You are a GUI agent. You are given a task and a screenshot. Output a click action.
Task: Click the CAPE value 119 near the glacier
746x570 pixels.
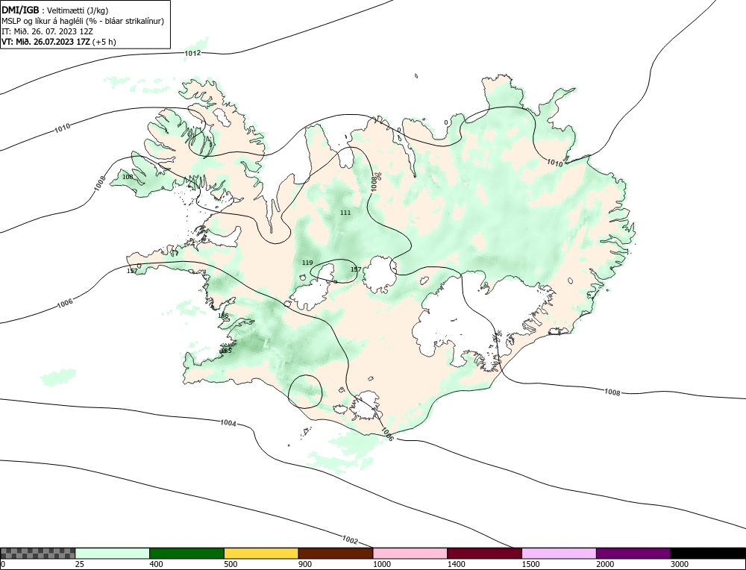pyautogui.click(x=307, y=263)
